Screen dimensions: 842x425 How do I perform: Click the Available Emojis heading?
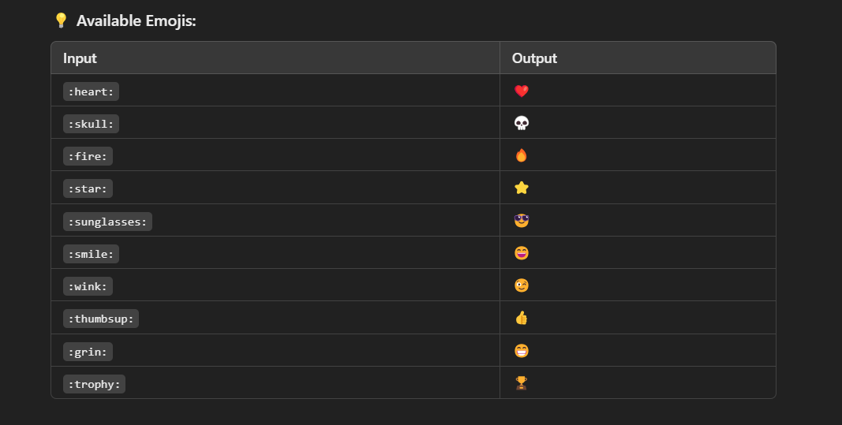[137, 21]
